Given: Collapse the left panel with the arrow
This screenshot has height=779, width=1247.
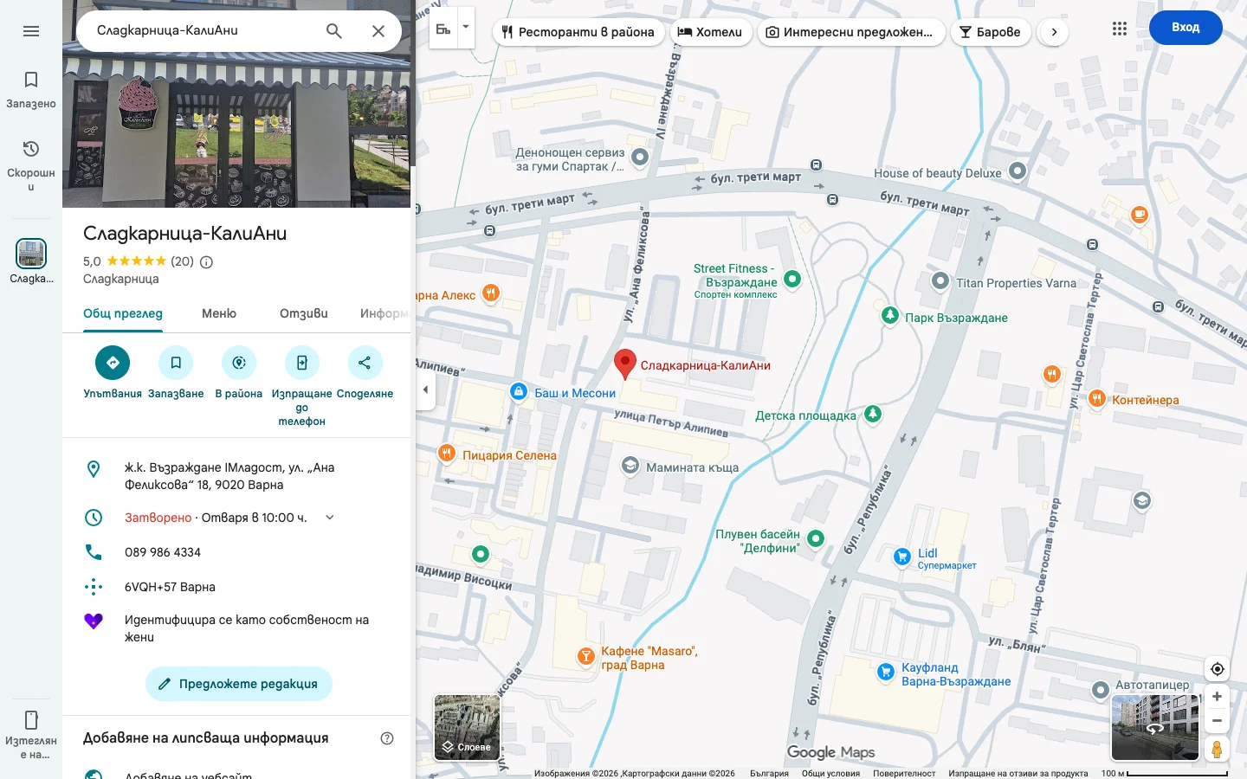Looking at the screenshot, I should 425,389.
